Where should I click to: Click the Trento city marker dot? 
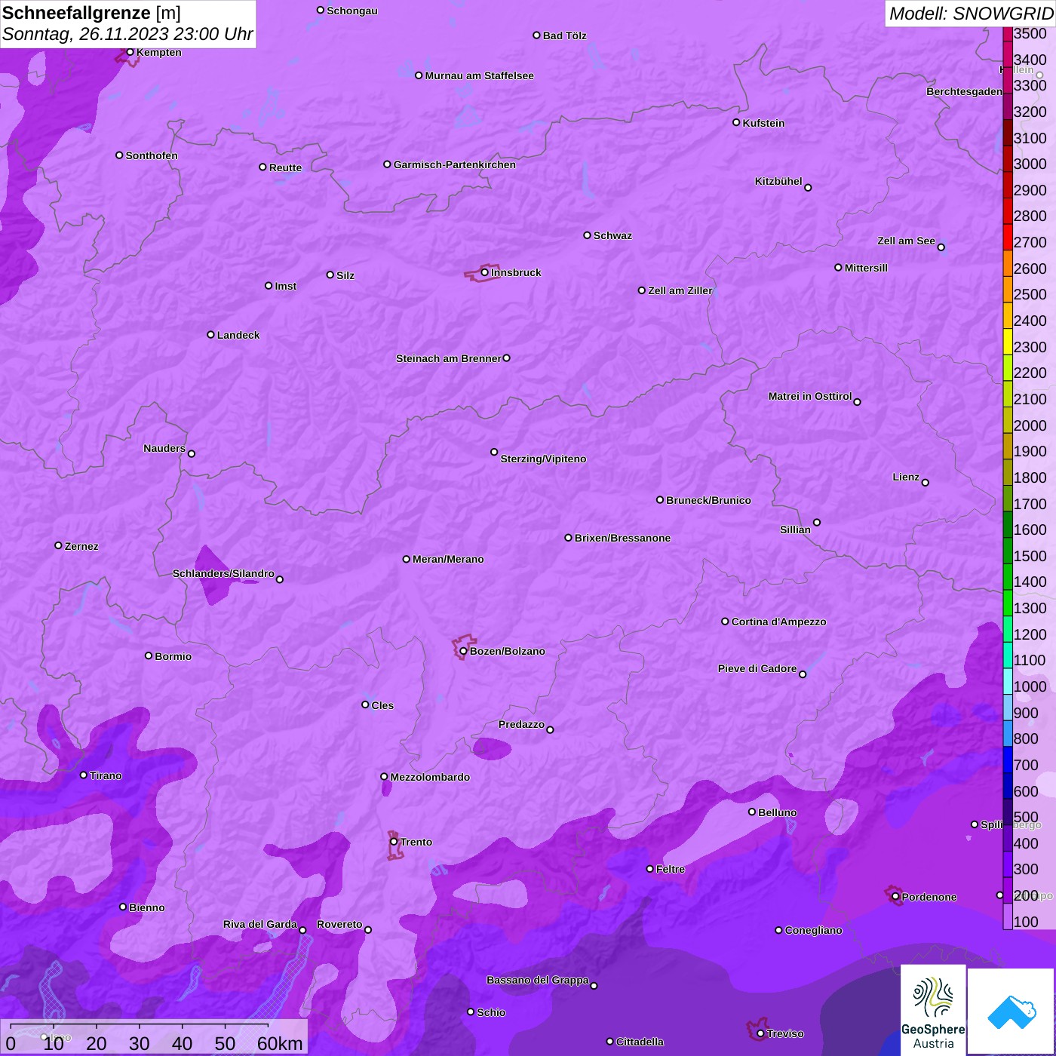pos(394,842)
